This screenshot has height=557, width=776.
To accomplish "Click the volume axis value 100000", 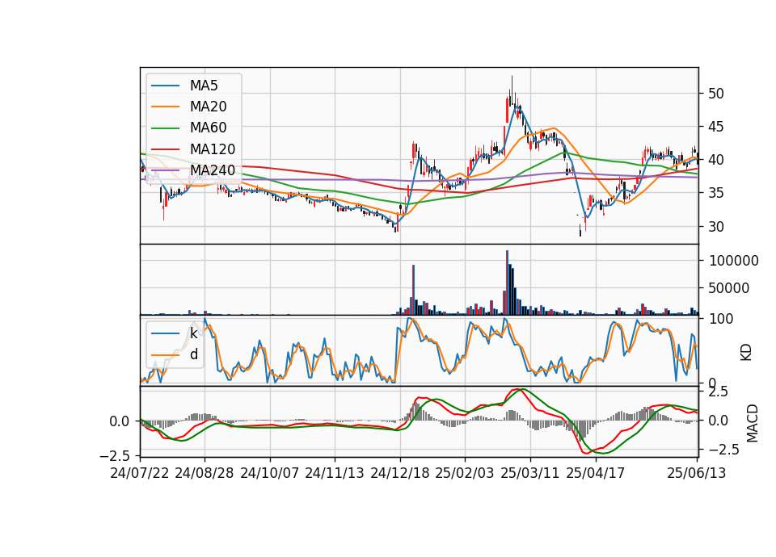I will pyautogui.click(x=733, y=261).
